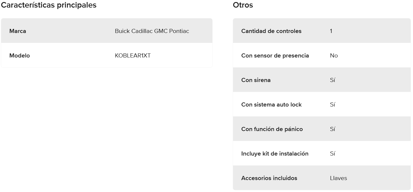This screenshot has width=413, height=192.
Task: Click the "Llaves" accessory value
Action: tap(338, 178)
